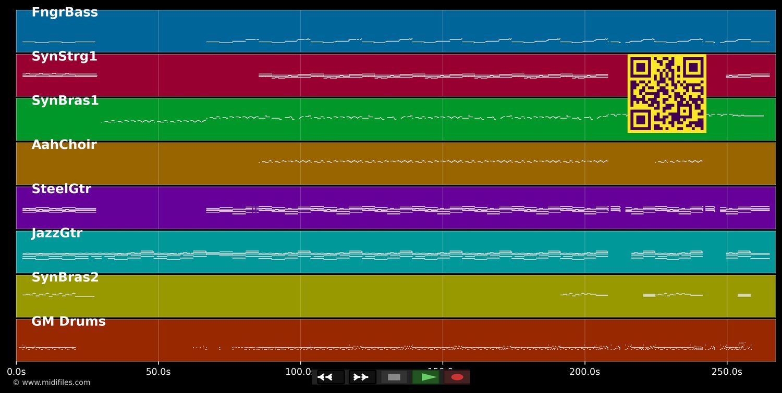The width and height of the screenshot is (782, 393).
Task: Select the FngrBass track label
Action: [x=65, y=12]
